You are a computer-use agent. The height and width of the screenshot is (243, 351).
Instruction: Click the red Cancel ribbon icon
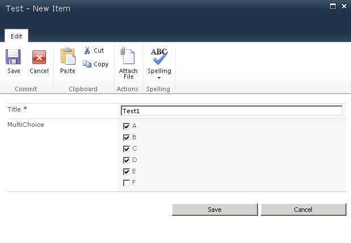[39, 57]
